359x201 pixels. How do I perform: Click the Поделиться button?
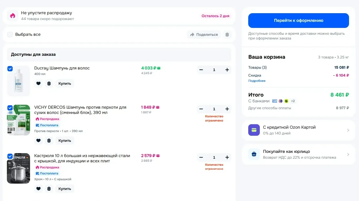pyautogui.click(x=204, y=34)
